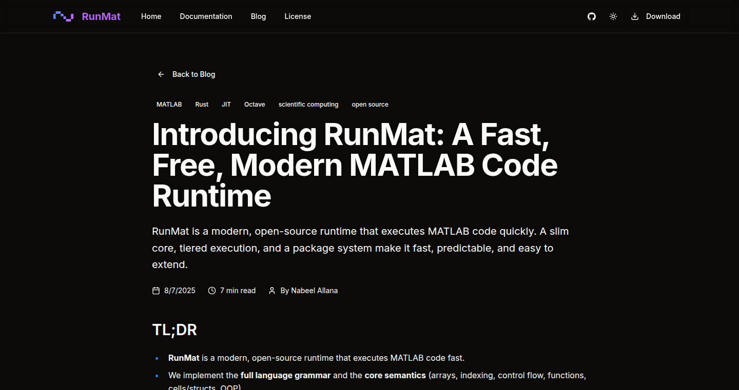Screen dimensions: 739x390
Task: Click the first bullet starting RunMat is a modern
Action: [316, 358]
